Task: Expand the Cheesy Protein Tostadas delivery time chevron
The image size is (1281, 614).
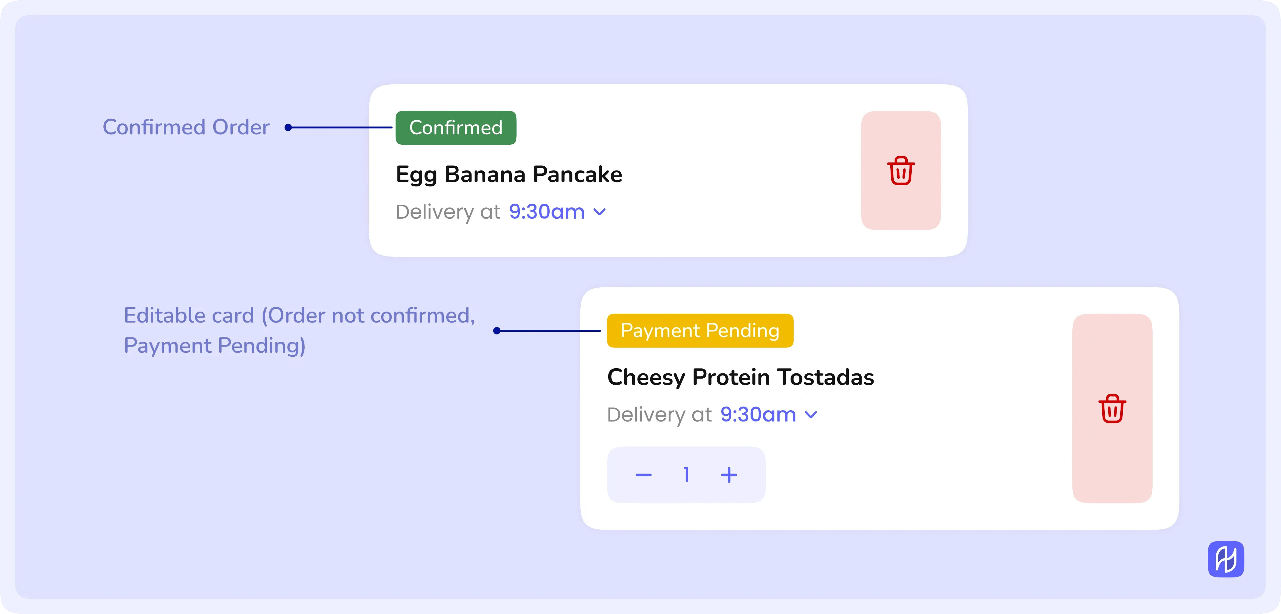Action: coord(811,415)
